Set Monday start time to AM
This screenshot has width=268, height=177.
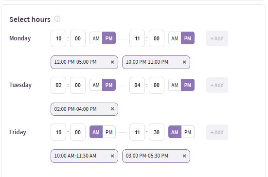coord(96,38)
